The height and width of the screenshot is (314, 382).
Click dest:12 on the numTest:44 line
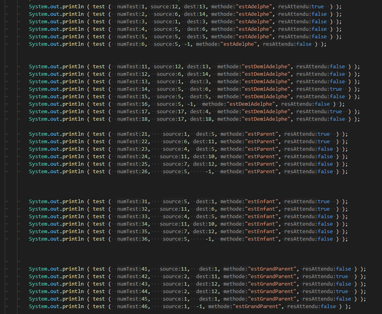pyautogui.click(x=208, y=292)
